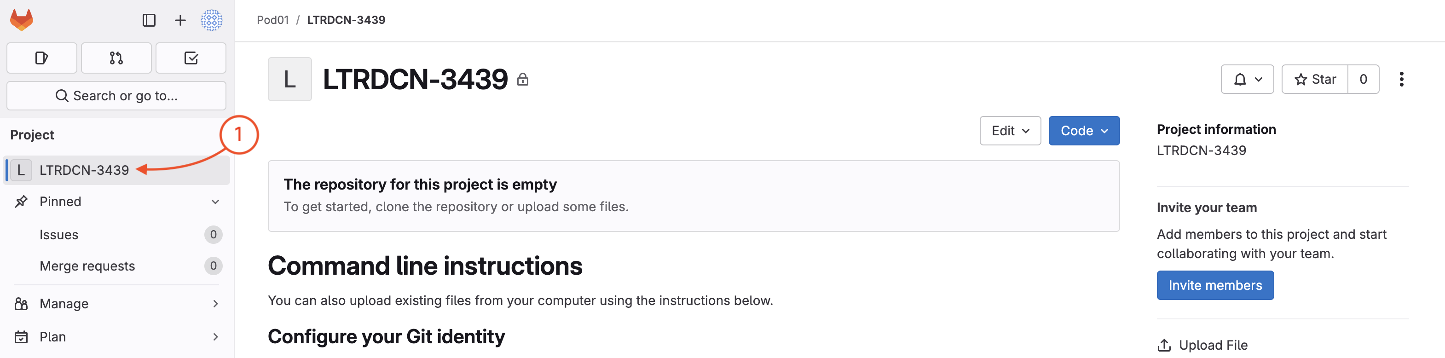Open Merge requests in the sidebar
The width and height of the screenshot is (1445, 358).
87,266
